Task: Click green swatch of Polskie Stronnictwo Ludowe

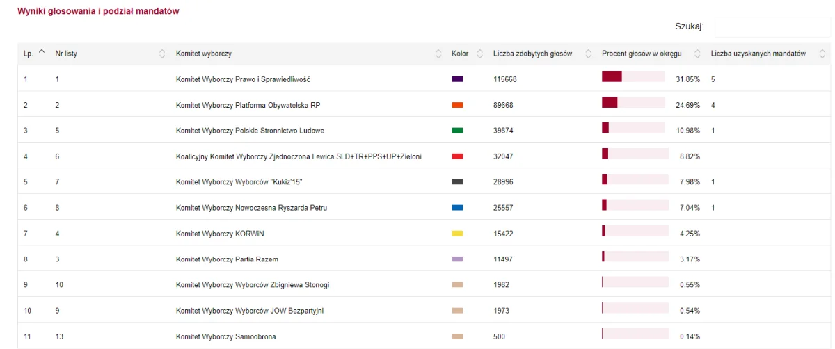Action: click(x=457, y=131)
